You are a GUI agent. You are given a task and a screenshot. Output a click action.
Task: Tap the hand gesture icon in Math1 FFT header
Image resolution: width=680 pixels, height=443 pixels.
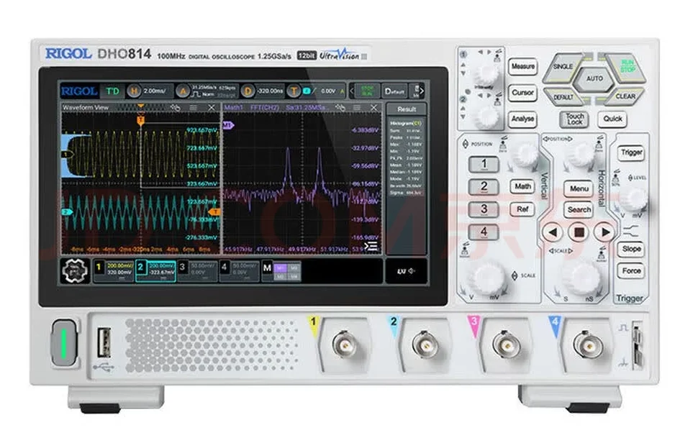point(340,107)
